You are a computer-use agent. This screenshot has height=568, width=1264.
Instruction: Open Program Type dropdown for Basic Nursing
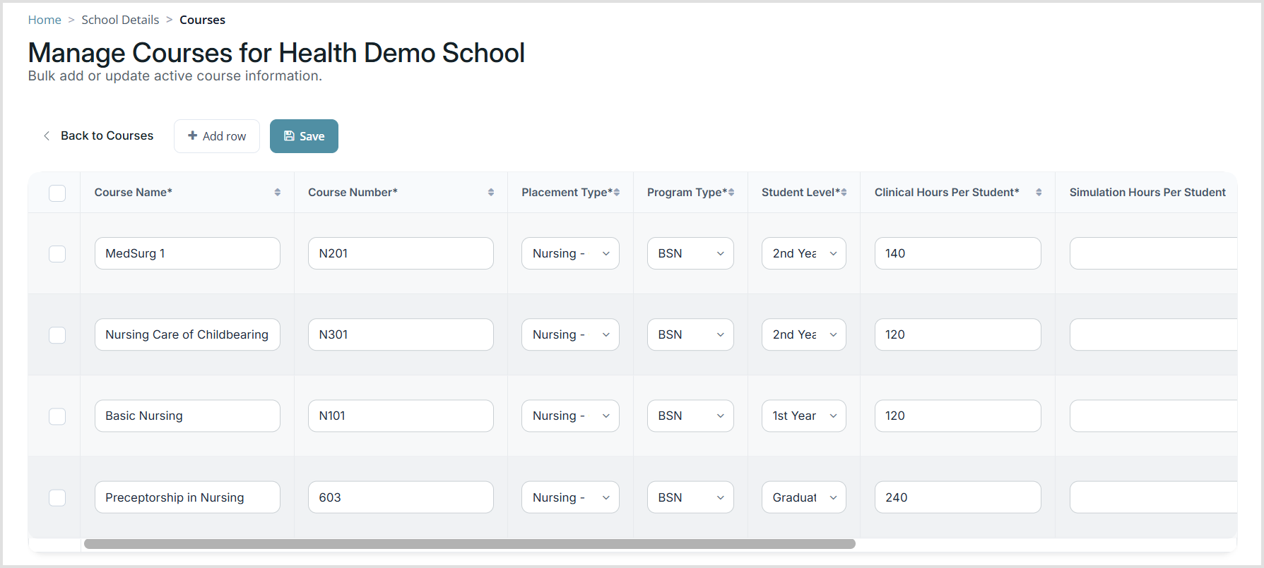[x=690, y=416]
